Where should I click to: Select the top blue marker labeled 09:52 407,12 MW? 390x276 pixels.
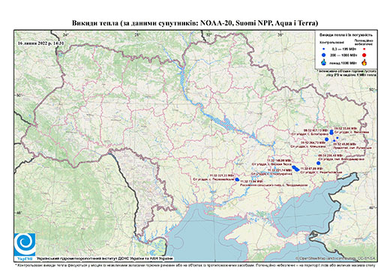point(331,132)
